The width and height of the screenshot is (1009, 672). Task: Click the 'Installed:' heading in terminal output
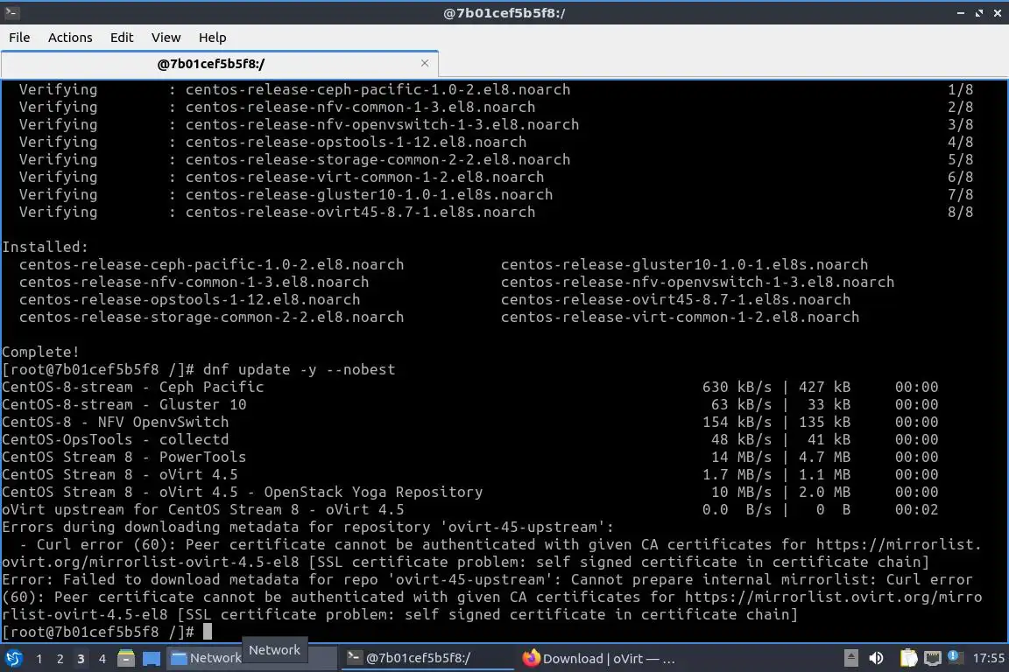pos(45,247)
